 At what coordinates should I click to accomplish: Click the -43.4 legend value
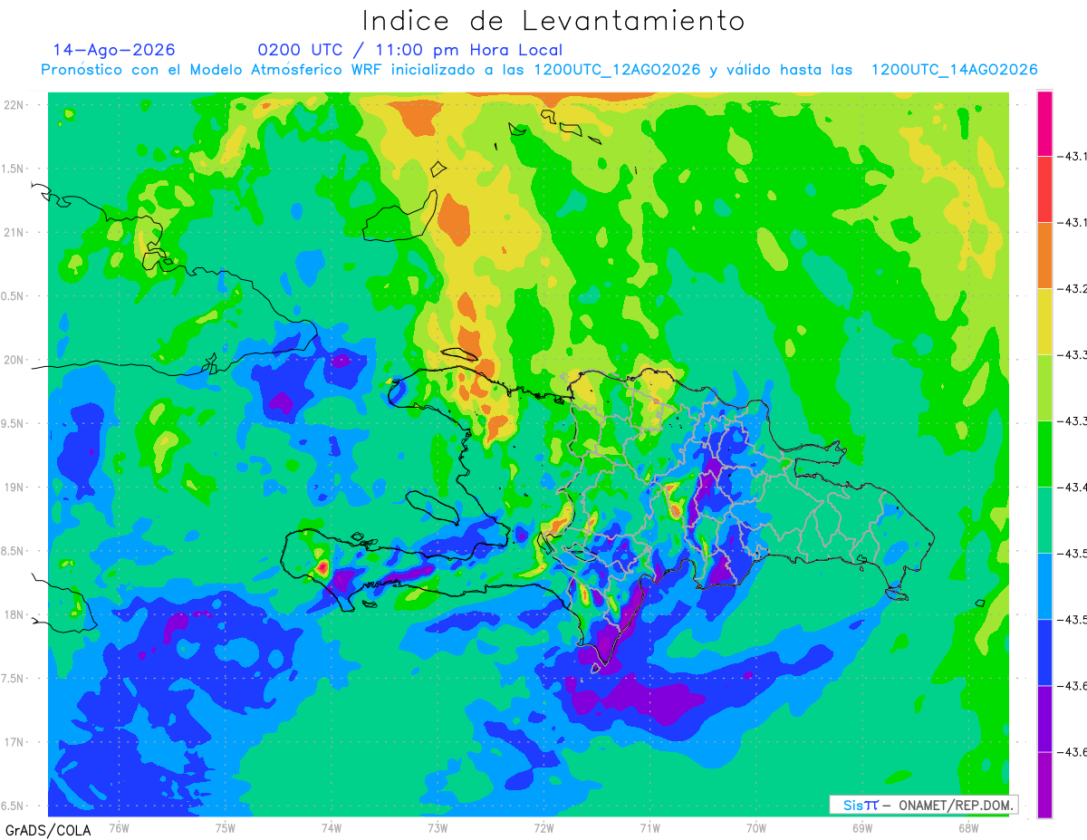(1074, 488)
